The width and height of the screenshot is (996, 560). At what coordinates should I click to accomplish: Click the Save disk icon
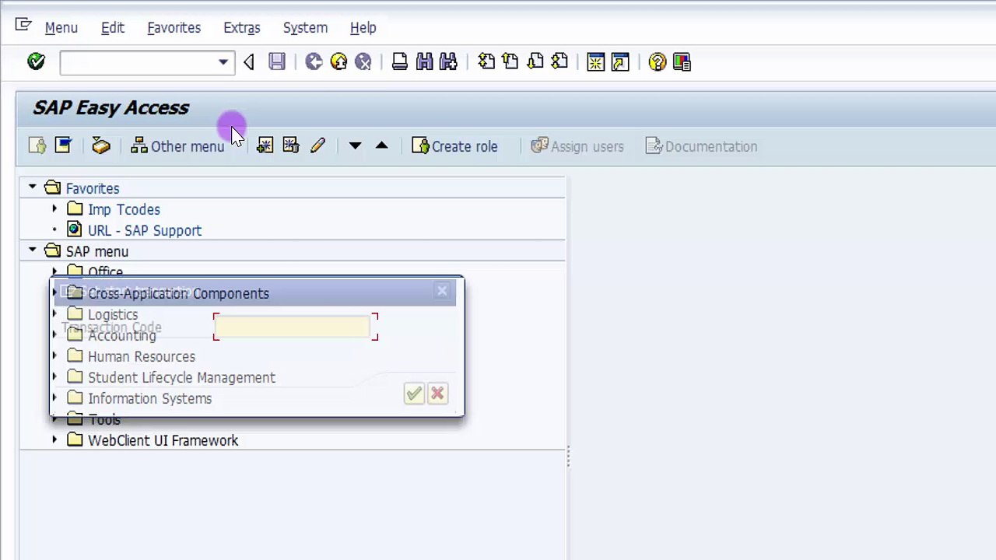(x=277, y=61)
